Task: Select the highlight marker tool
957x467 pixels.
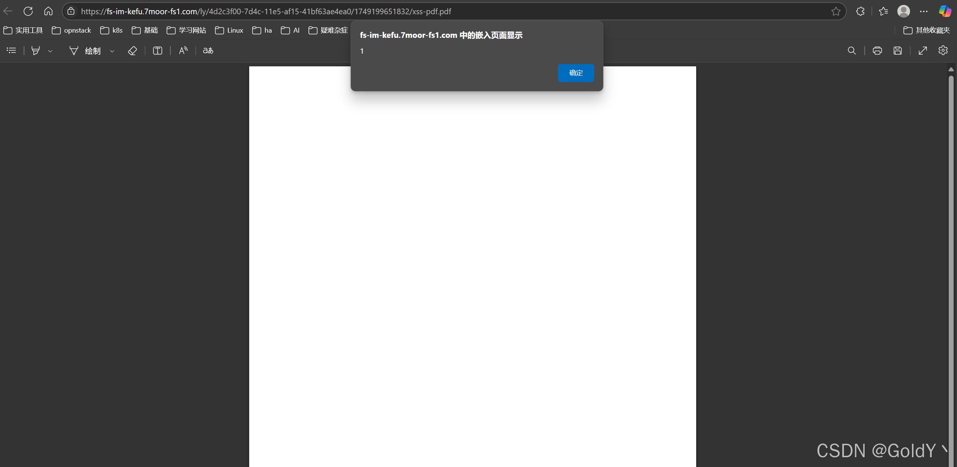Action: (36, 51)
